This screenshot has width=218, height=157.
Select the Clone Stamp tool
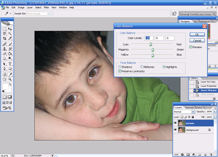pyautogui.click(x=5, y=49)
